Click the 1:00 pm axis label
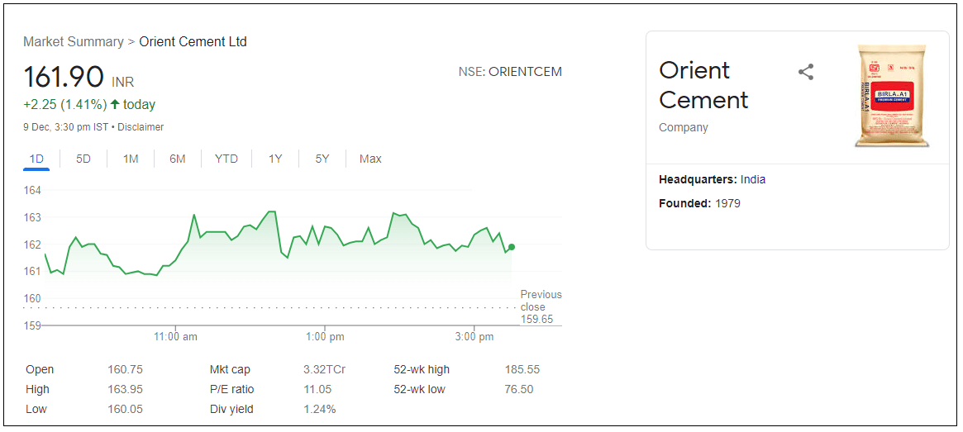963x432 pixels. (325, 337)
